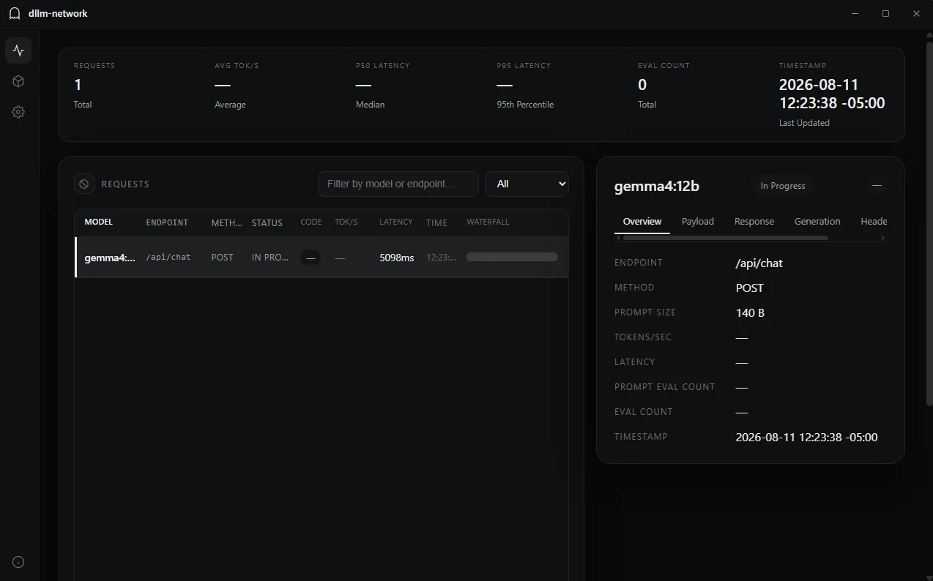The height and width of the screenshot is (581, 933).
Task: Click the tab scrollbar right arrow
Action: (x=882, y=238)
